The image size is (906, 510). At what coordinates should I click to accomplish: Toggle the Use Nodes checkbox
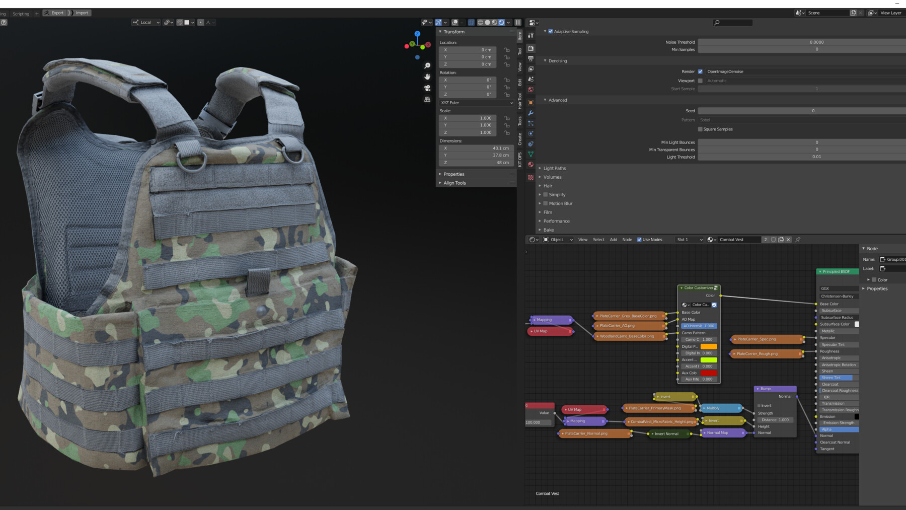click(x=638, y=239)
